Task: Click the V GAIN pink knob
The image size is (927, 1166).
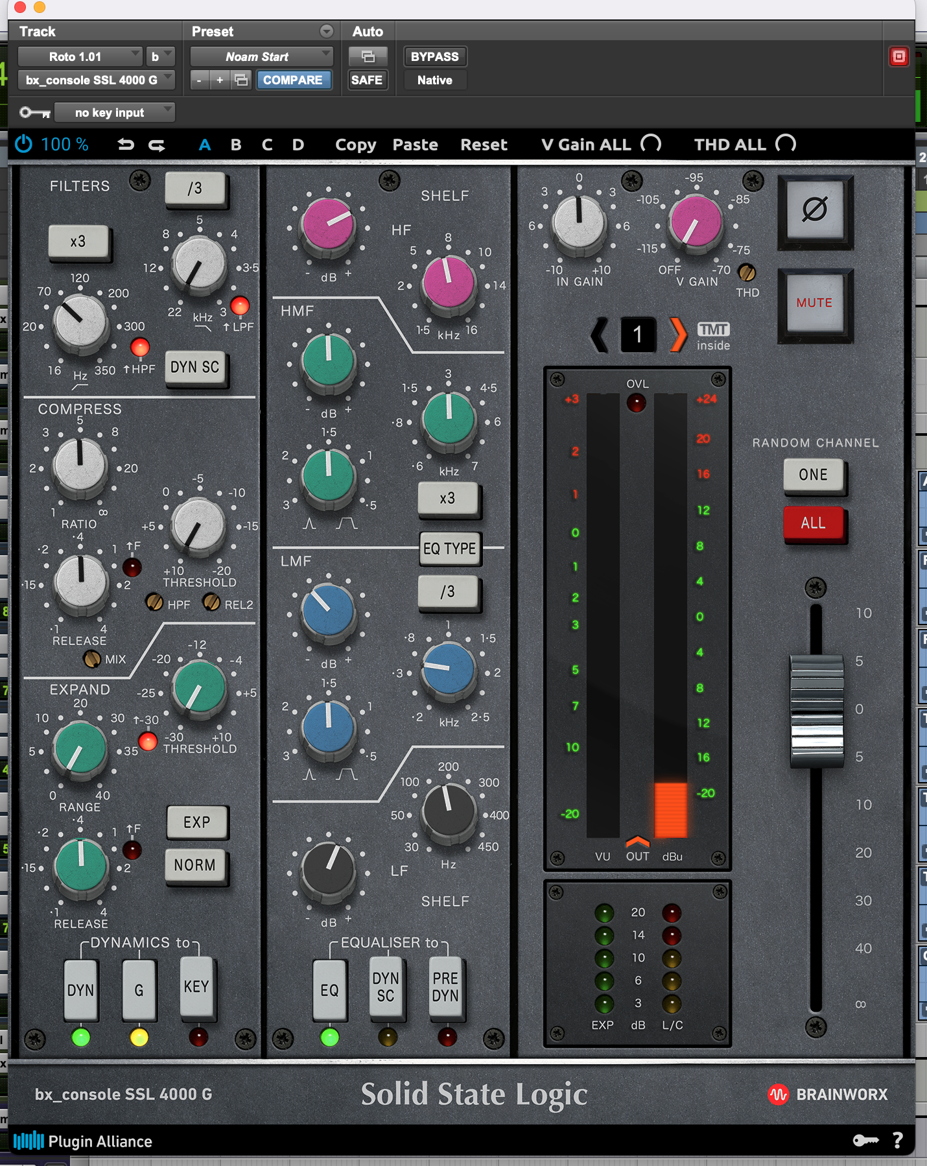Action: click(696, 222)
